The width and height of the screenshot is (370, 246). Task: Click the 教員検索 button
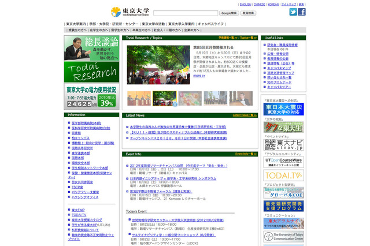(x=248, y=13)
